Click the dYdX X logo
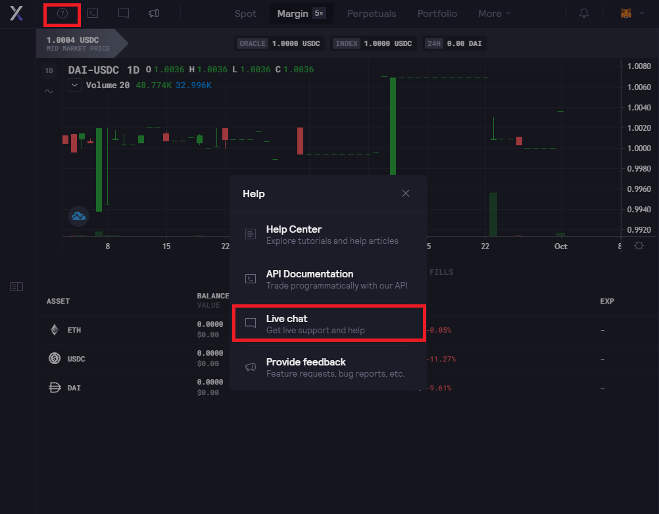This screenshot has height=514, width=659. 16,13
